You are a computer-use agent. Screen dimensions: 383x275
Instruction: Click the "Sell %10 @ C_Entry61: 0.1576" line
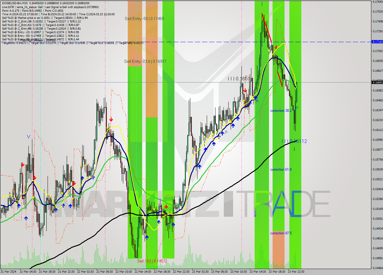(x=40, y=25)
